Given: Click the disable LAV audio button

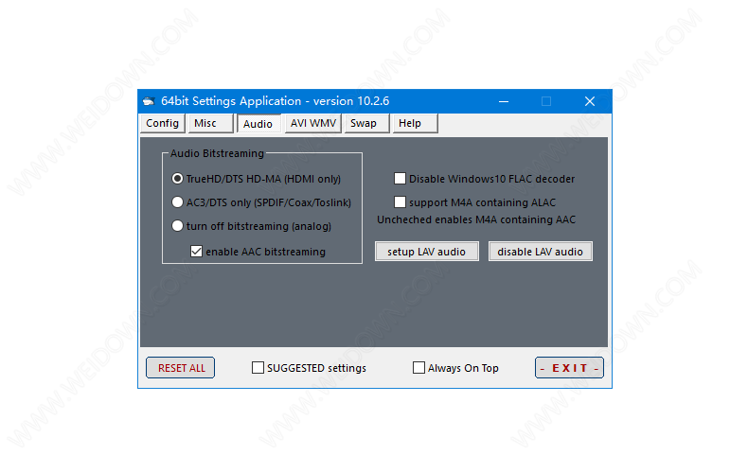Looking at the screenshot, I should (x=540, y=252).
